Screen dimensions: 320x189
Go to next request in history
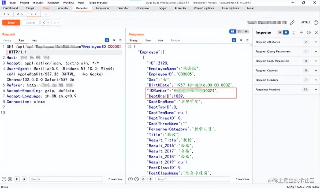pyautogui.click(x=55, y=23)
